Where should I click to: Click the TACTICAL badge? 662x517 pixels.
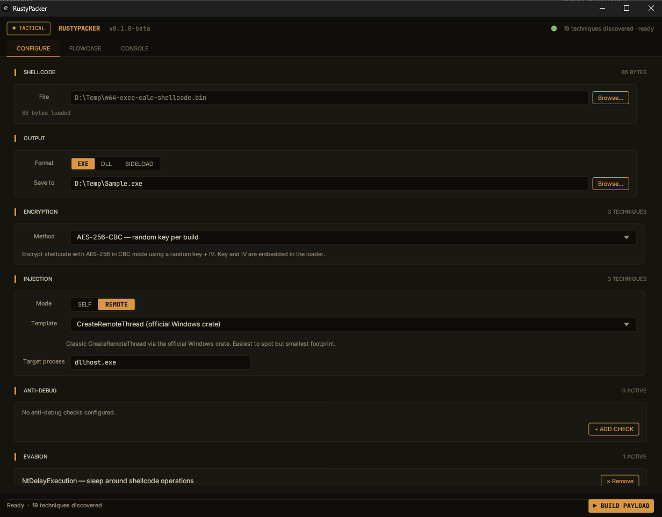(28, 28)
